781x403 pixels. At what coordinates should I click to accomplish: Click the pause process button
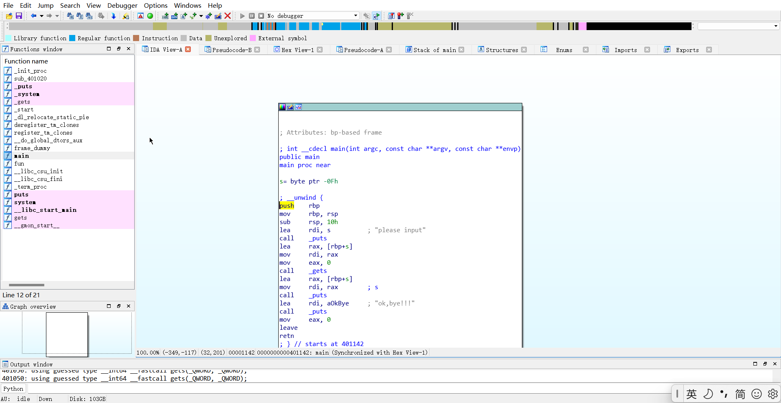pos(252,16)
